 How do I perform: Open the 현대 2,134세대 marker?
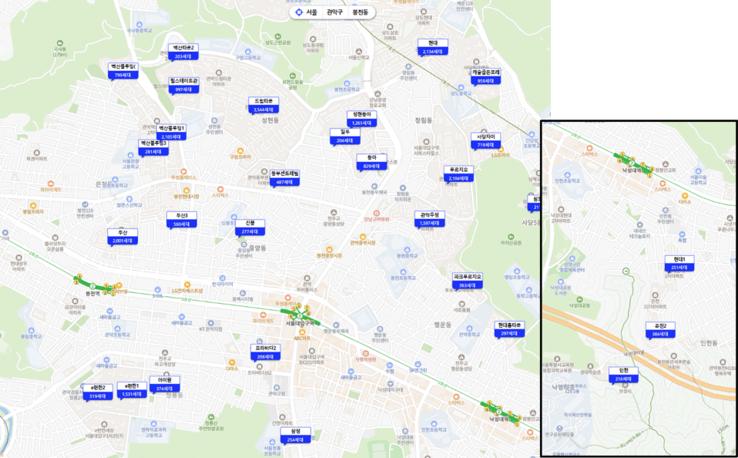432,47
